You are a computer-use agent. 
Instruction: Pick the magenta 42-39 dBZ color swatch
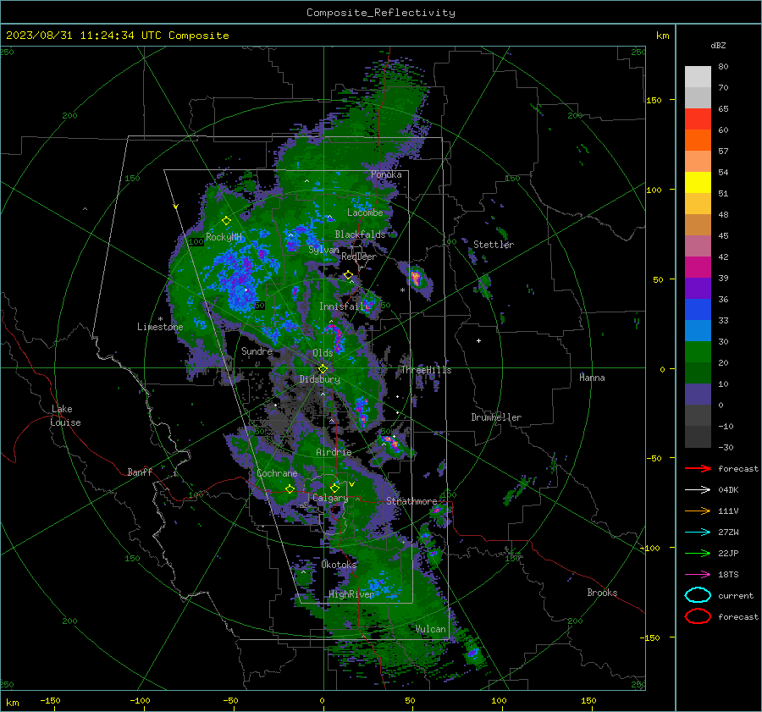(698, 267)
